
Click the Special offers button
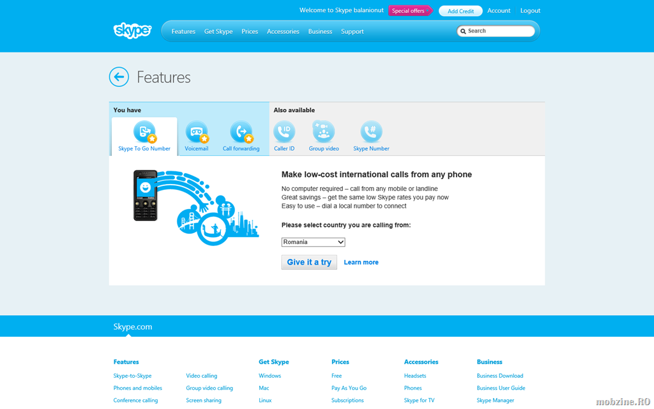(411, 11)
